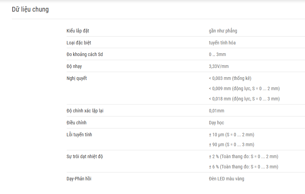The image size is (305, 194).
Task: Click the "< 0,003 mm (thống kê)" value
Action: (x=230, y=78)
